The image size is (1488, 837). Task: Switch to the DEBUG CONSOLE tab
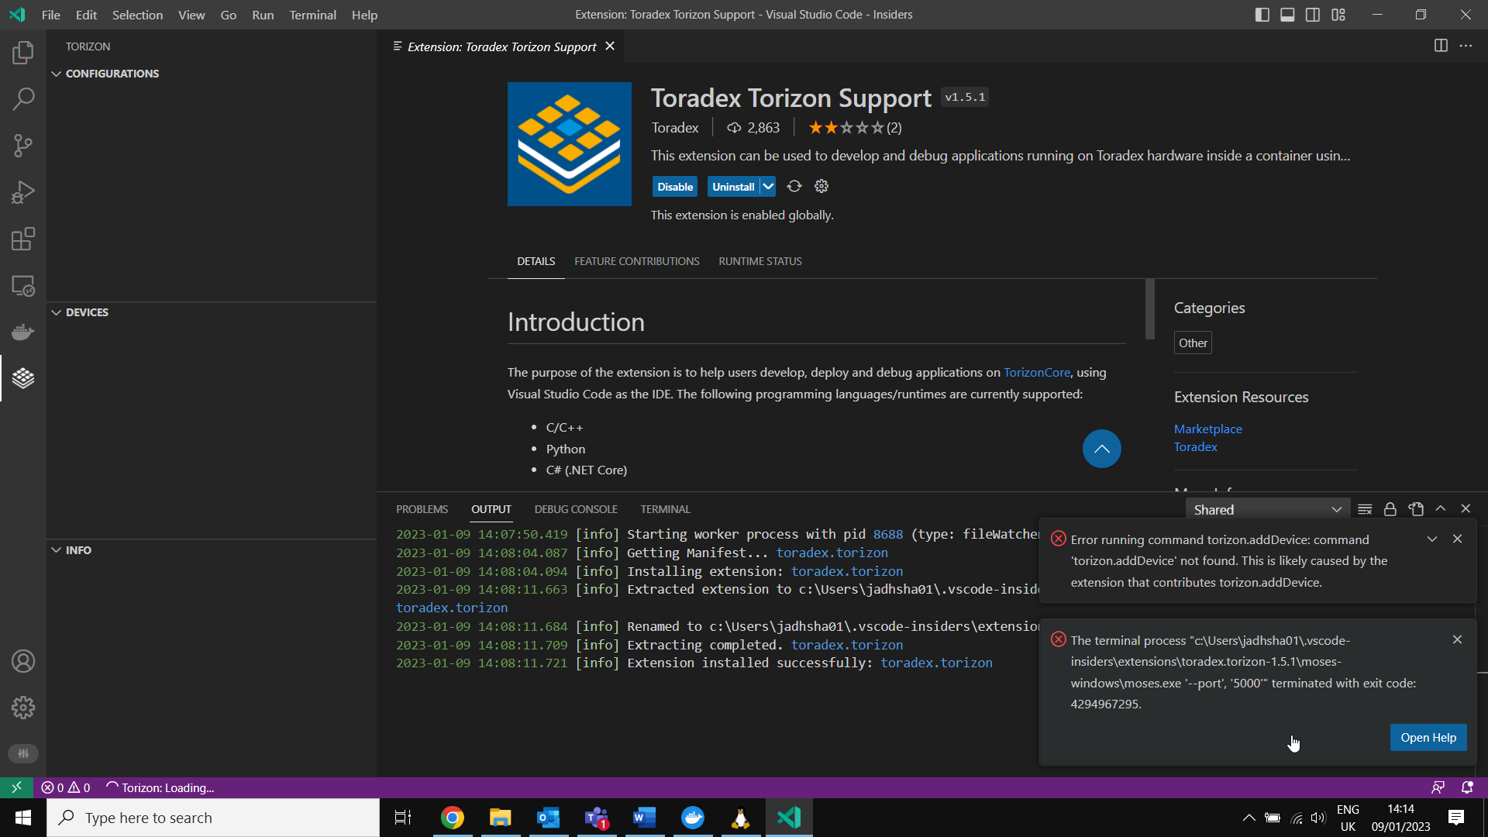coord(576,509)
